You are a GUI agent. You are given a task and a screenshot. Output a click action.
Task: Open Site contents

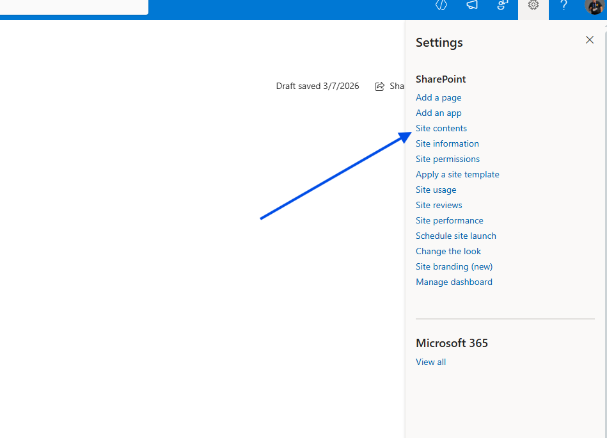[x=441, y=128]
